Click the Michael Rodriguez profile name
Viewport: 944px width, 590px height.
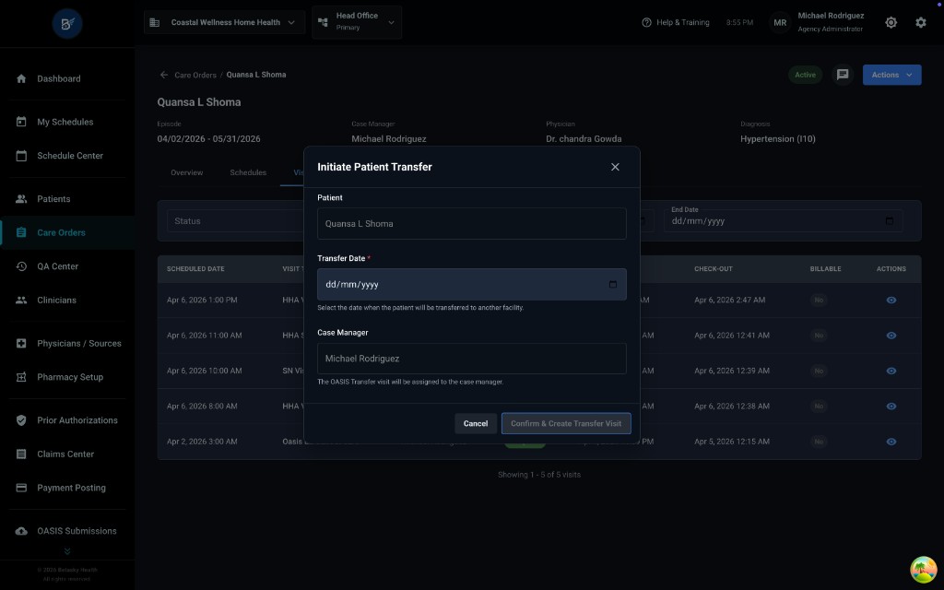pyautogui.click(x=831, y=16)
